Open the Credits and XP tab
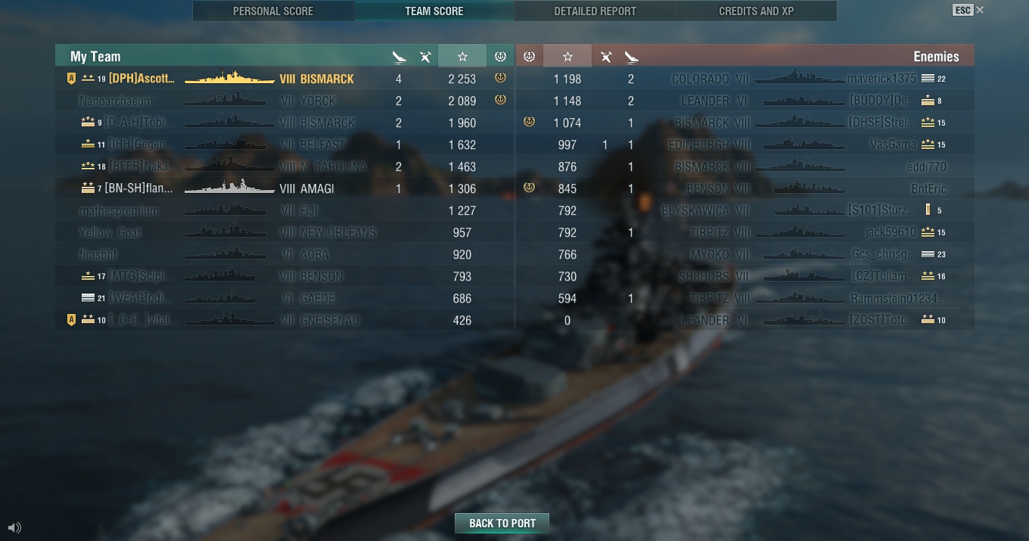Screen dimensions: 1029x541 [x=756, y=11]
